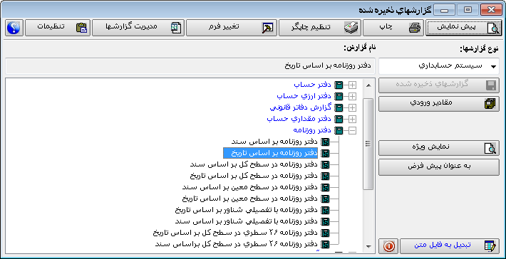Open print preview with پیش نمایش button
The height and width of the screenshot is (259, 506).
(x=464, y=28)
